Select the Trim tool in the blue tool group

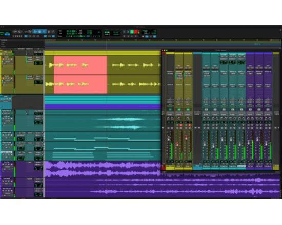[35, 32]
